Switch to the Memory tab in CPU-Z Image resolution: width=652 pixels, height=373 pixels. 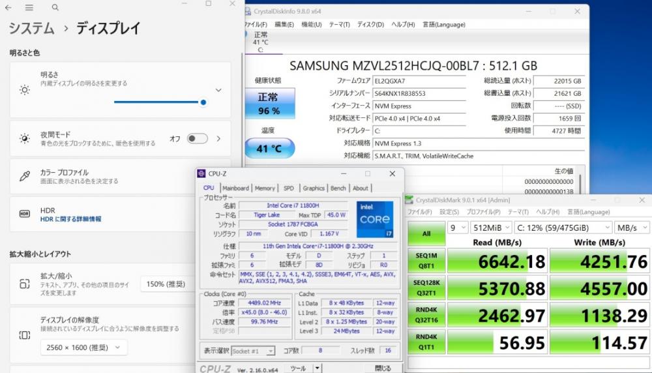265,188
